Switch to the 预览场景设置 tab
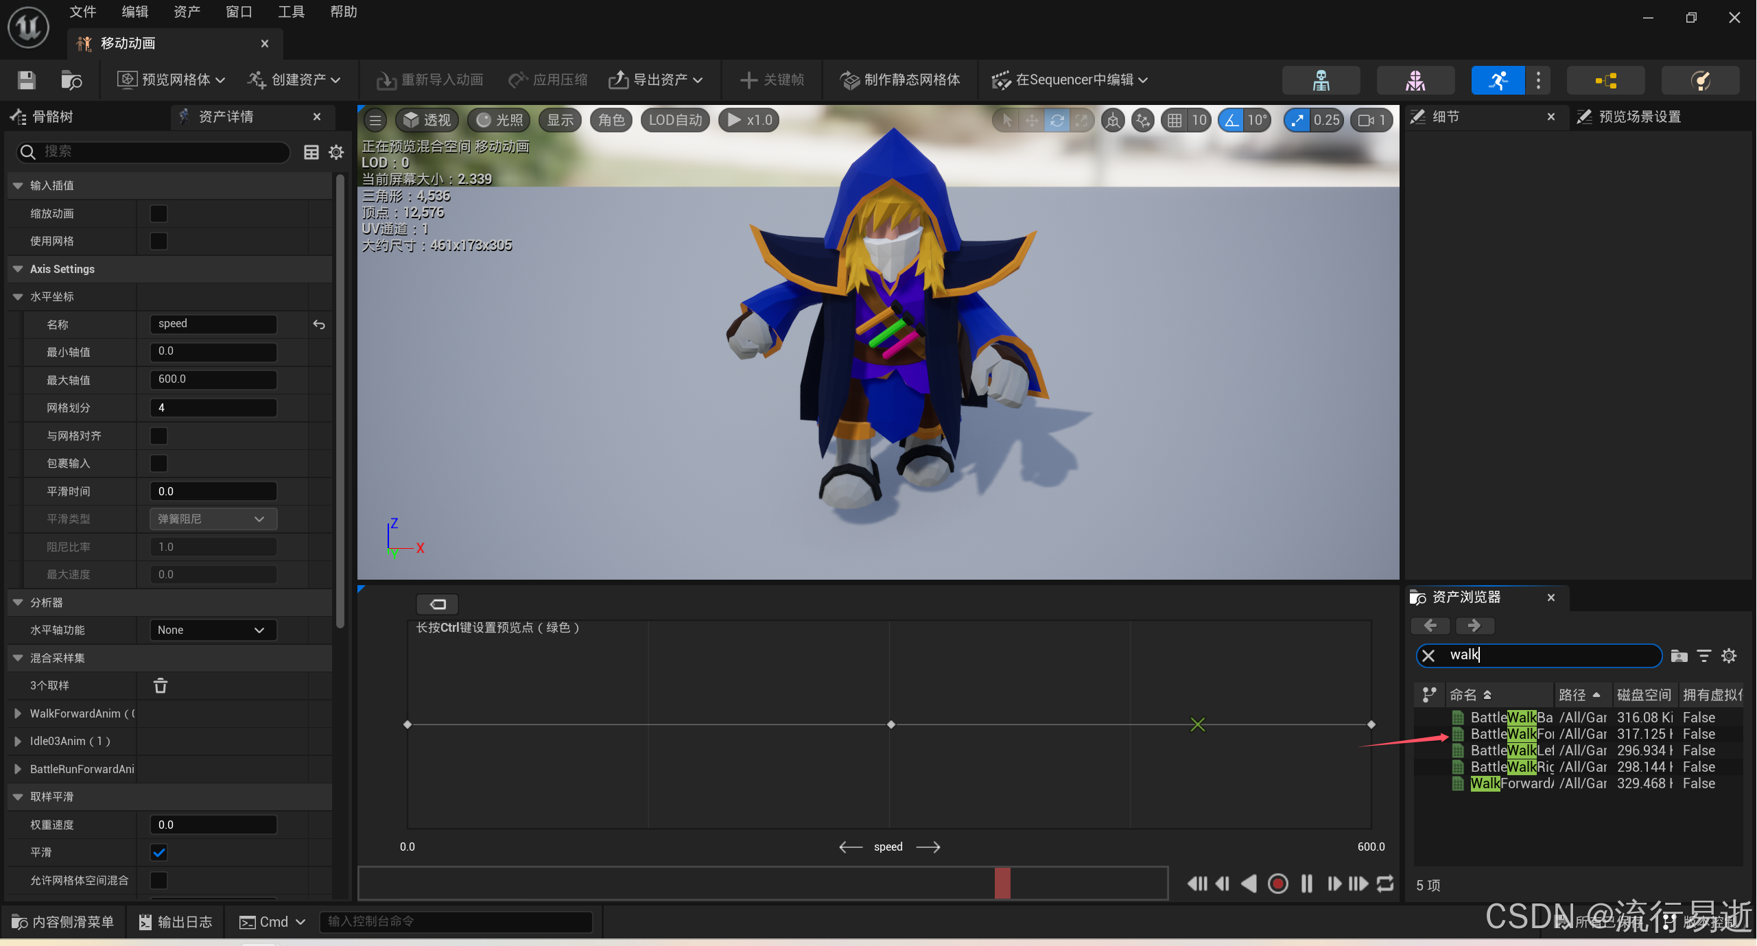 [1638, 117]
